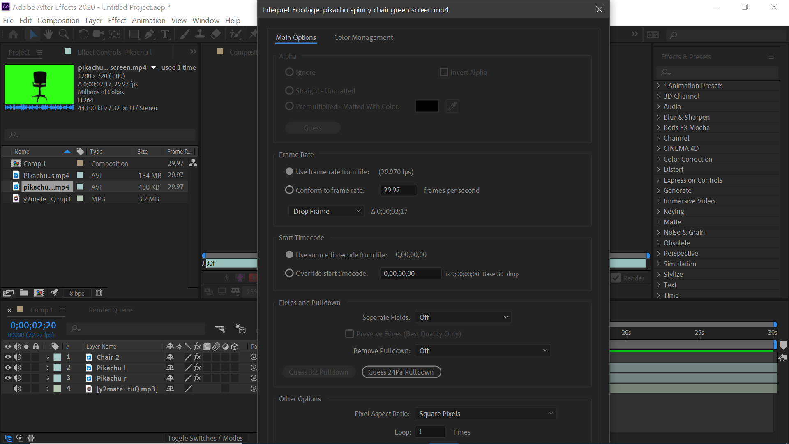Switch to the Color Management tab

[x=363, y=37]
